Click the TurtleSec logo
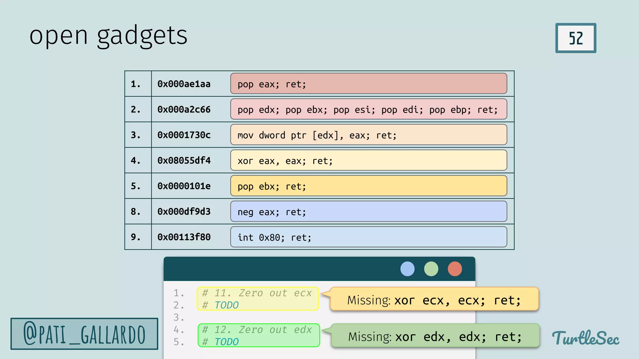 [x=585, y=338]
